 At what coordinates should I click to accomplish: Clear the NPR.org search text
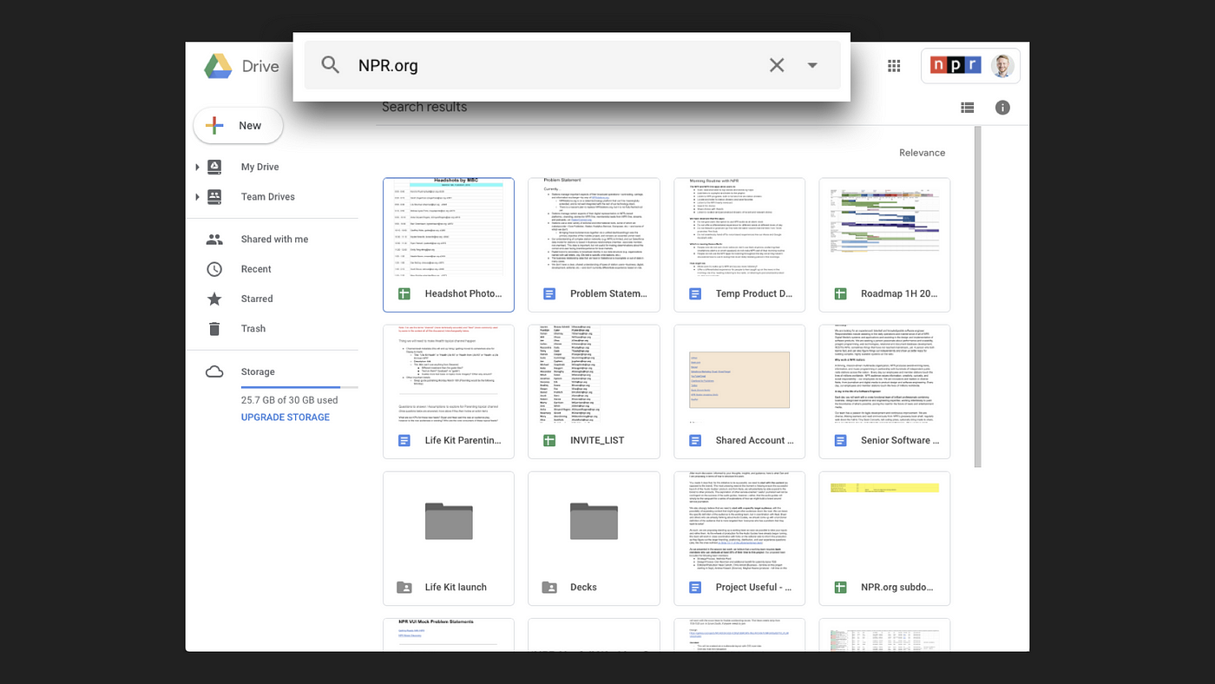(777, 65)
